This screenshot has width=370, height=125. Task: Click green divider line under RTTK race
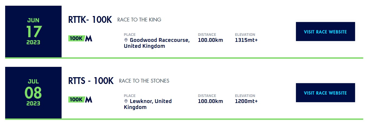(184, 58)
